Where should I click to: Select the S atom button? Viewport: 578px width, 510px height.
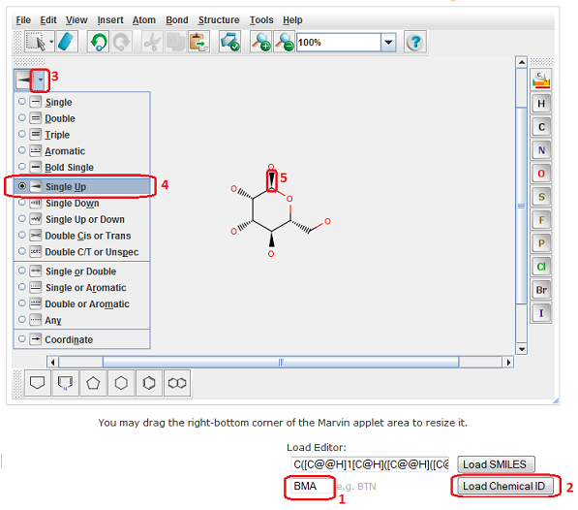pyautogui.click(x=541, y=197)
